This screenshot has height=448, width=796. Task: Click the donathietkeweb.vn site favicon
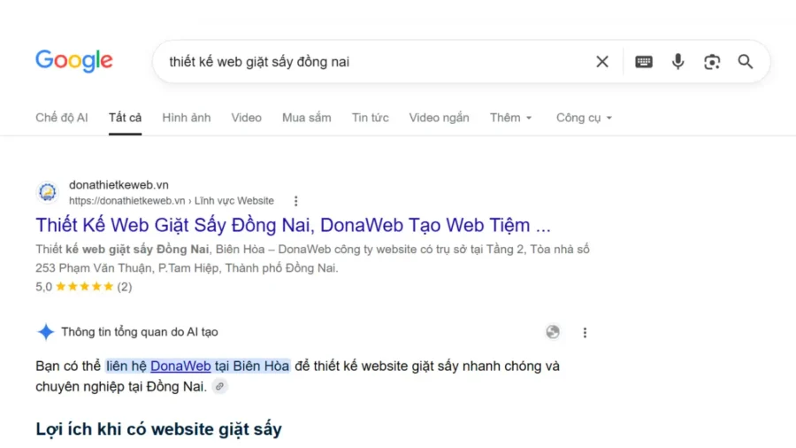[48, 192]
